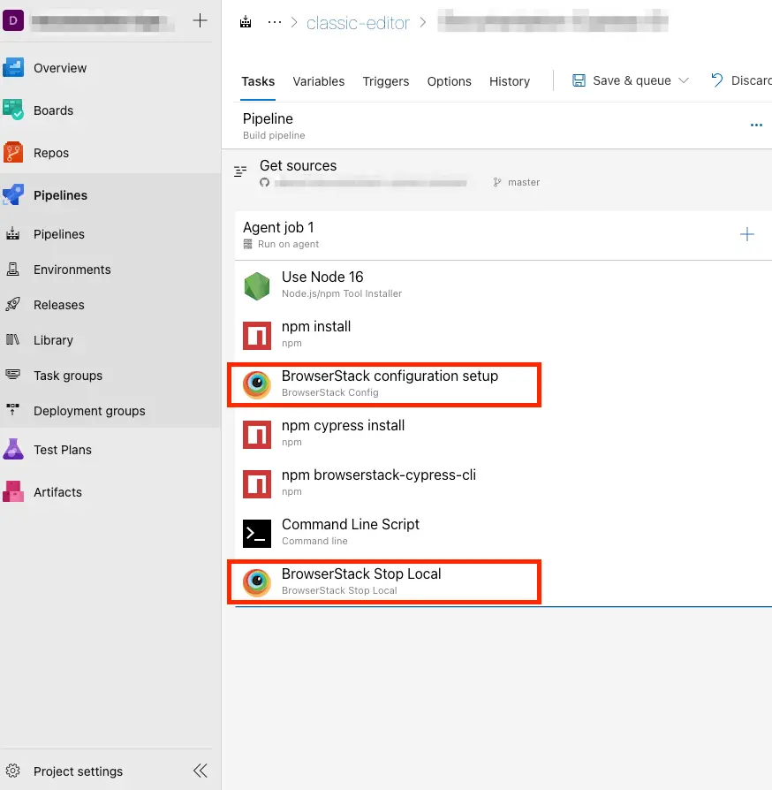The image size is (772, 790).
Task: Open Boards from the sidebar icon
Action: point(13,110)
